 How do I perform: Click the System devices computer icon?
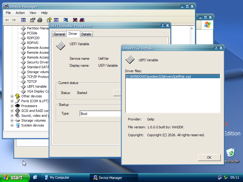[18, 125]
